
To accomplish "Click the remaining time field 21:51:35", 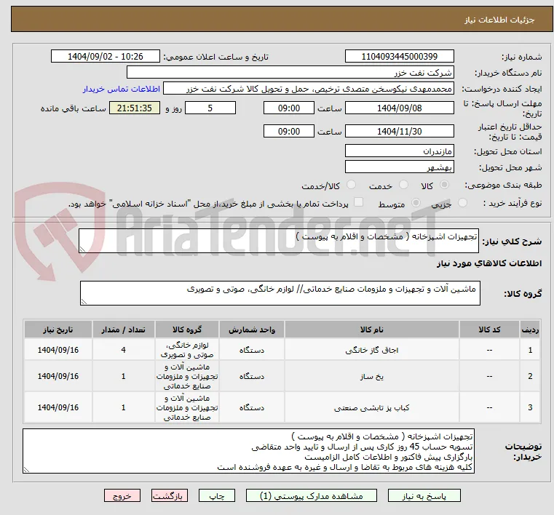I will click(134, 108).
